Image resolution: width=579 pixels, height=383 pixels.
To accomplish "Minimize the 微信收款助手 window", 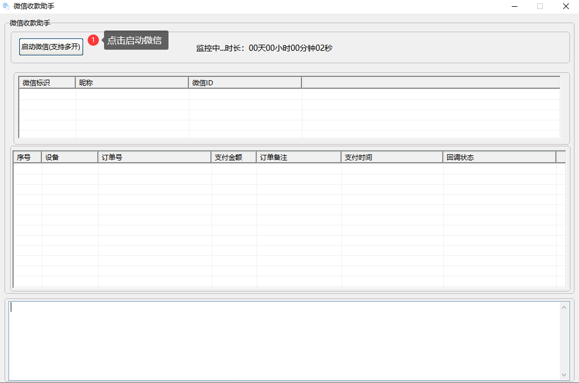I will point(515,6).
